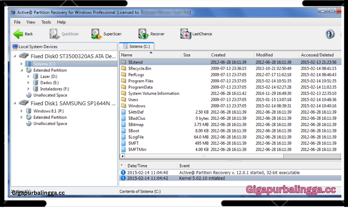Screen dimensions: 348x209
Task: Click the application icon in the title bar
Action: [12, 12]
